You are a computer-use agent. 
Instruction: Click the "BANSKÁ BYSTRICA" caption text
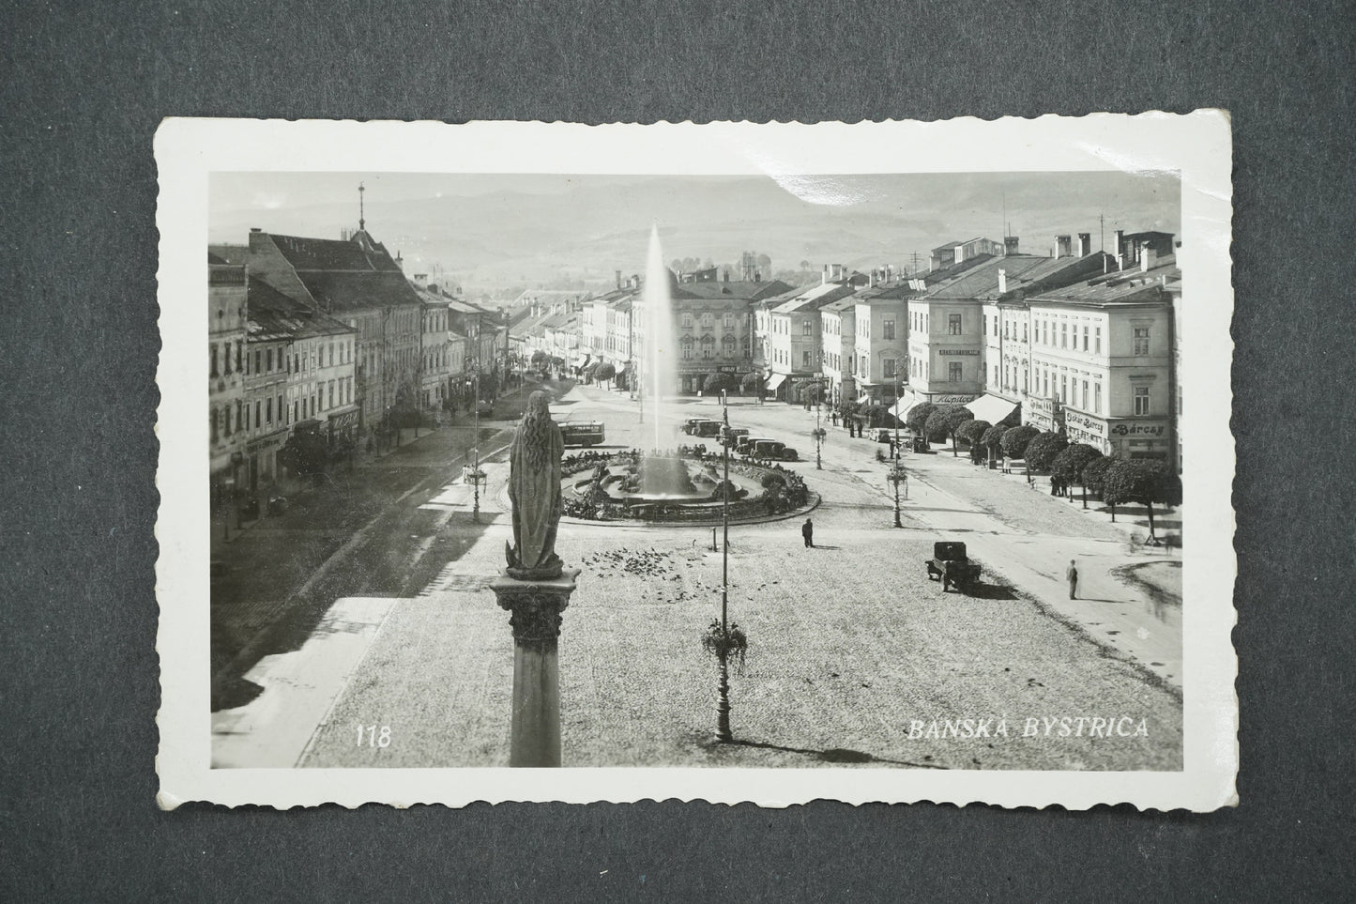(x=1027, y=728)
